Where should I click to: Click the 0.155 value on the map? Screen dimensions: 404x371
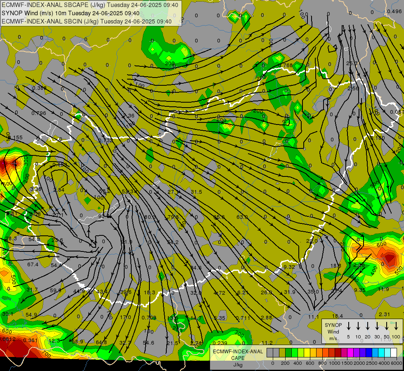coord(15,138)
